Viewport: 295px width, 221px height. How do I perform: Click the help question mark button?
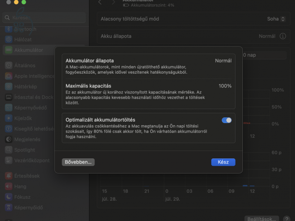pos(287,219)
